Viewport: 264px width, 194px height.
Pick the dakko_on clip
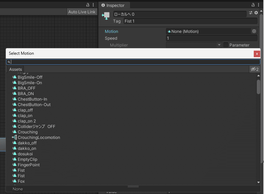27,148
